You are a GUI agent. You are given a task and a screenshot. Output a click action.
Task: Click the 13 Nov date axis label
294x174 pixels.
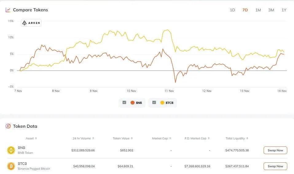click(x=245, y=91)
